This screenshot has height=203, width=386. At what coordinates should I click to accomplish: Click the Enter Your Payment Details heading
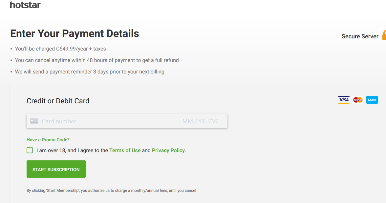(75, 33)
